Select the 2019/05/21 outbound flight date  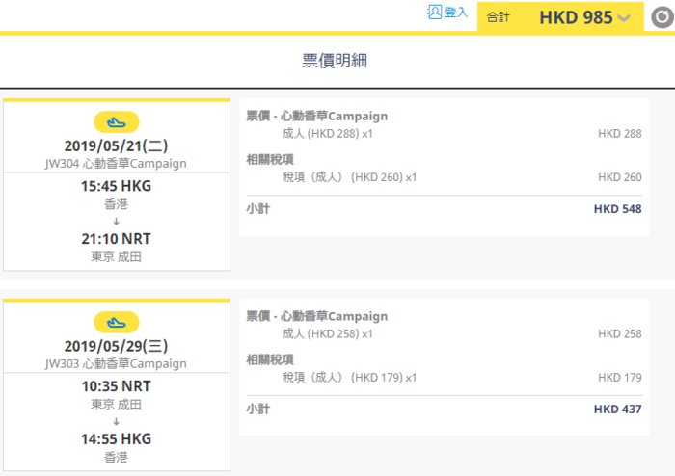(117, 145)
